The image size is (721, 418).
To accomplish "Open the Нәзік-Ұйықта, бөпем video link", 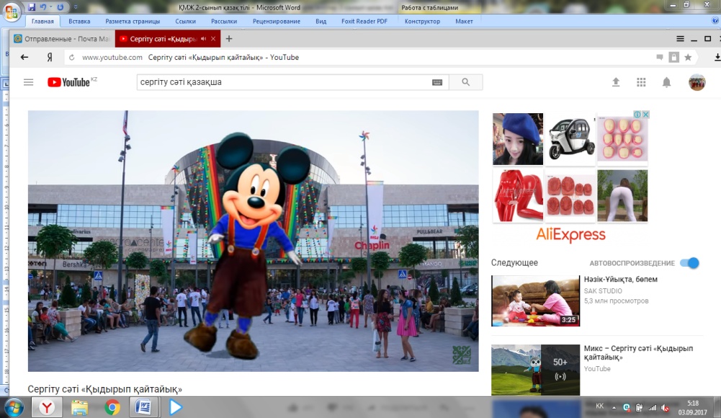I will 620,280.
